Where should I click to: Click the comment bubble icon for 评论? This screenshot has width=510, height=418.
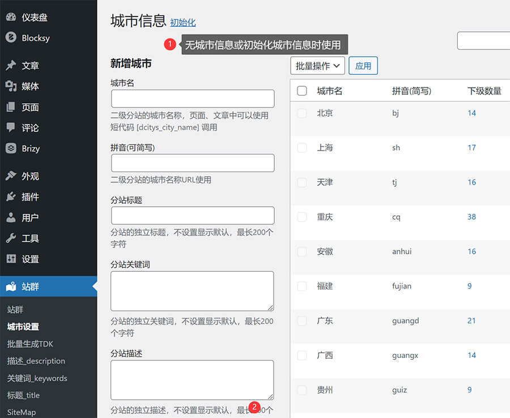[x=11, y=128]
